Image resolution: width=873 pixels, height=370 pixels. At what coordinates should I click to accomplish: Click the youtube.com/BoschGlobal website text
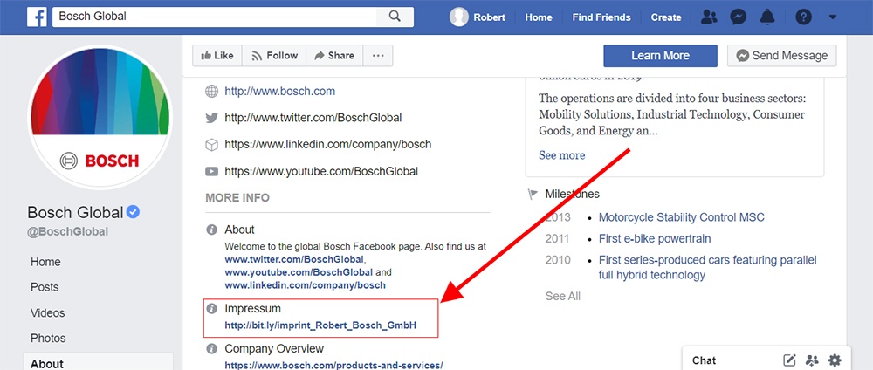pyautogui.click(x=321, y=171)
